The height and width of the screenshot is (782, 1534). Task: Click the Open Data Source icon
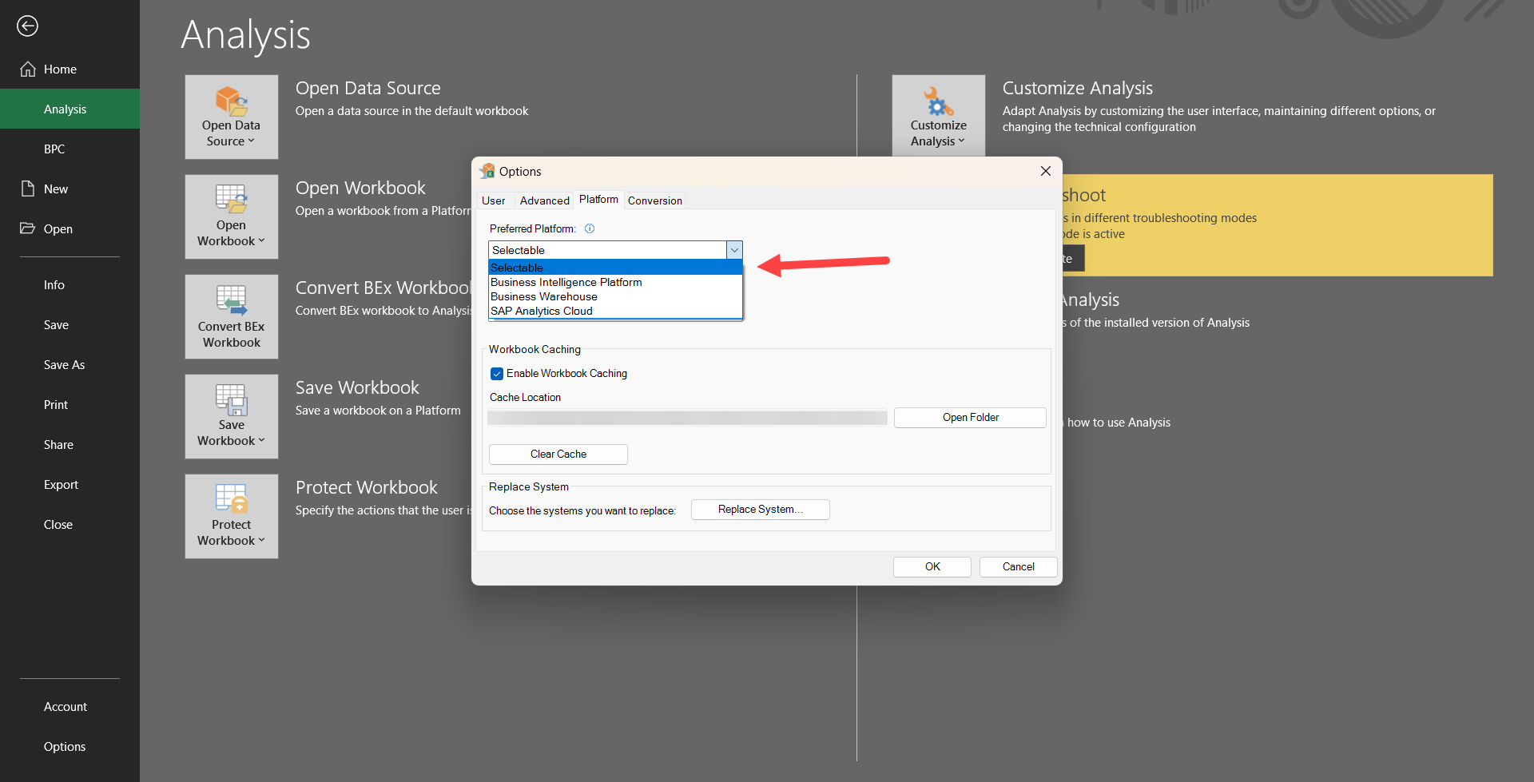(231, 101)
